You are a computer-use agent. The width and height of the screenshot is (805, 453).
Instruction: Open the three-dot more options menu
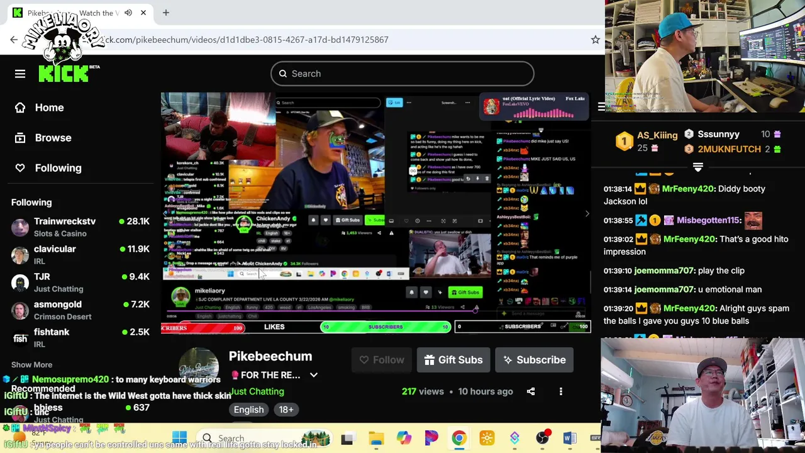coord(561,391)
